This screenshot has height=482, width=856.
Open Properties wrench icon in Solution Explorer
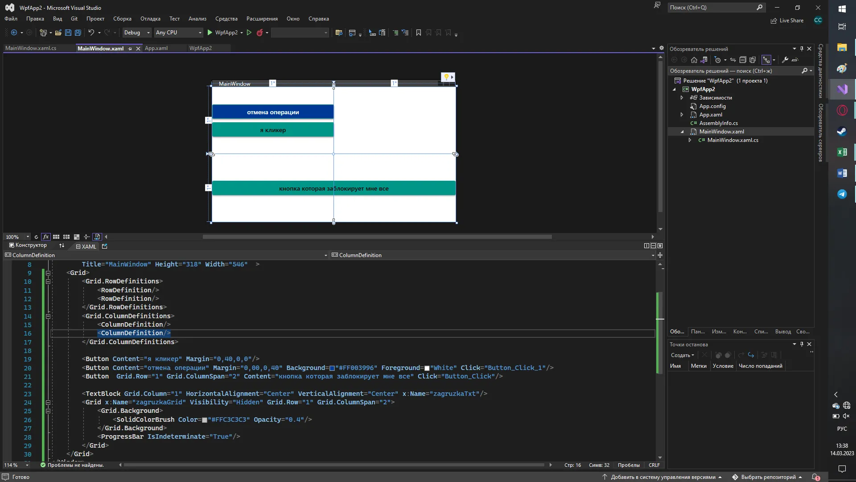coord(785,60)
